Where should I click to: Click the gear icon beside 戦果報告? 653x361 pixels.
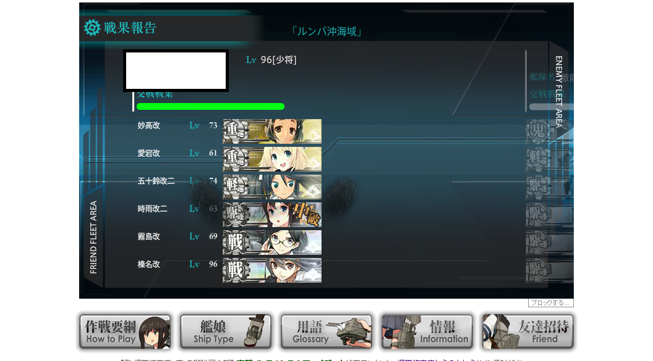[92, 28]
